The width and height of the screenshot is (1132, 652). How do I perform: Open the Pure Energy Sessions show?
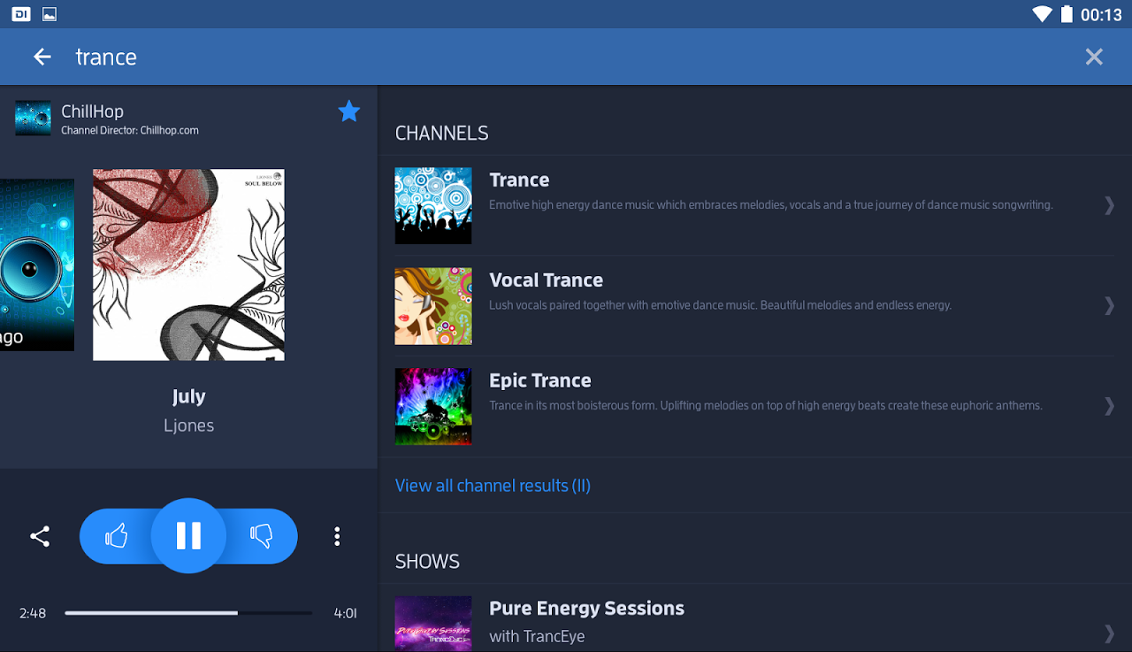(755, 618)
